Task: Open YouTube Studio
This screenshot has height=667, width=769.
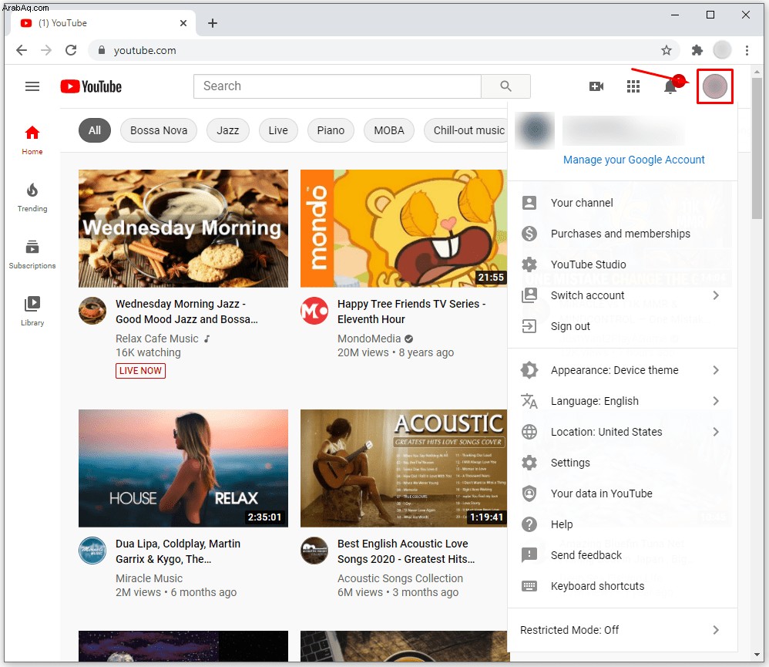Action: (x=623, y=264)
